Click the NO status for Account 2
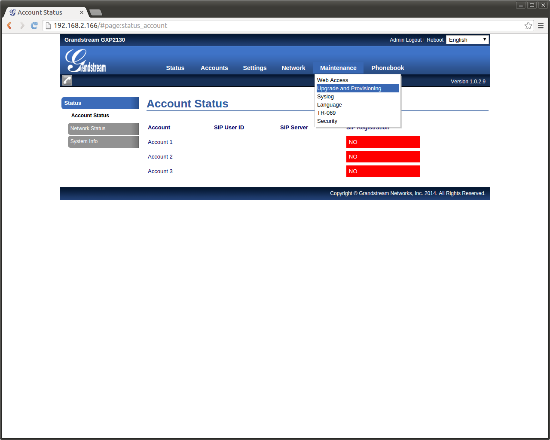550x440 pixels. (383, 157)
